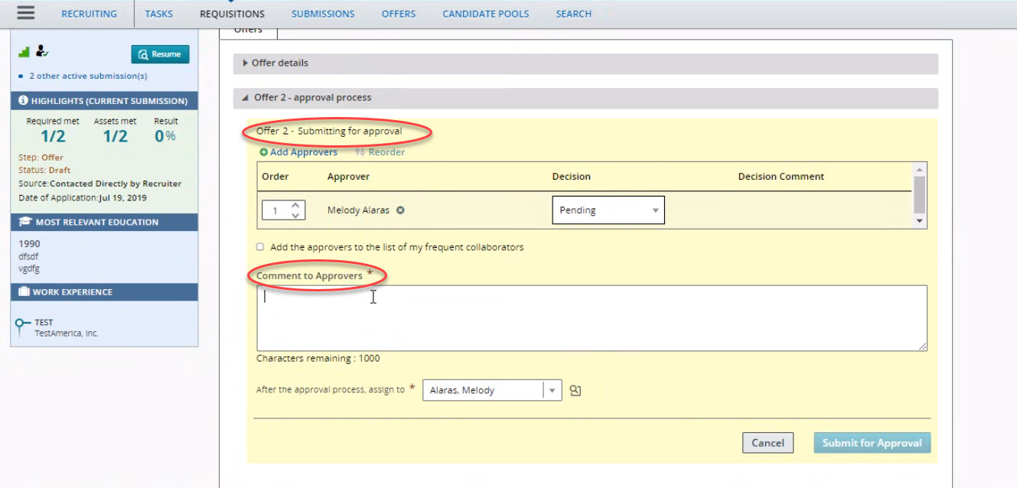Click the 'Characters remaining : 1000' text
Viewport: 1017px width, 488px height.
coord(318,359)
